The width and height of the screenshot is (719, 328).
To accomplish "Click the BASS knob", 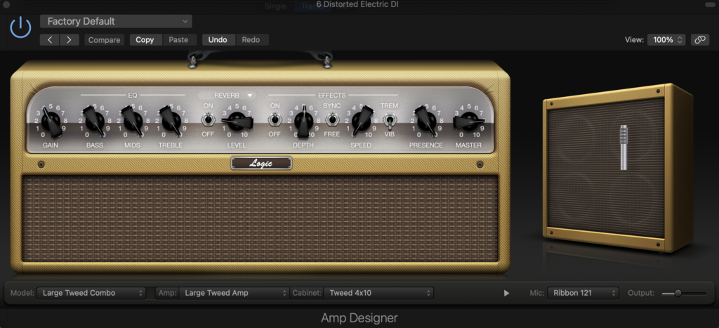I will click(x=94, y=122).
